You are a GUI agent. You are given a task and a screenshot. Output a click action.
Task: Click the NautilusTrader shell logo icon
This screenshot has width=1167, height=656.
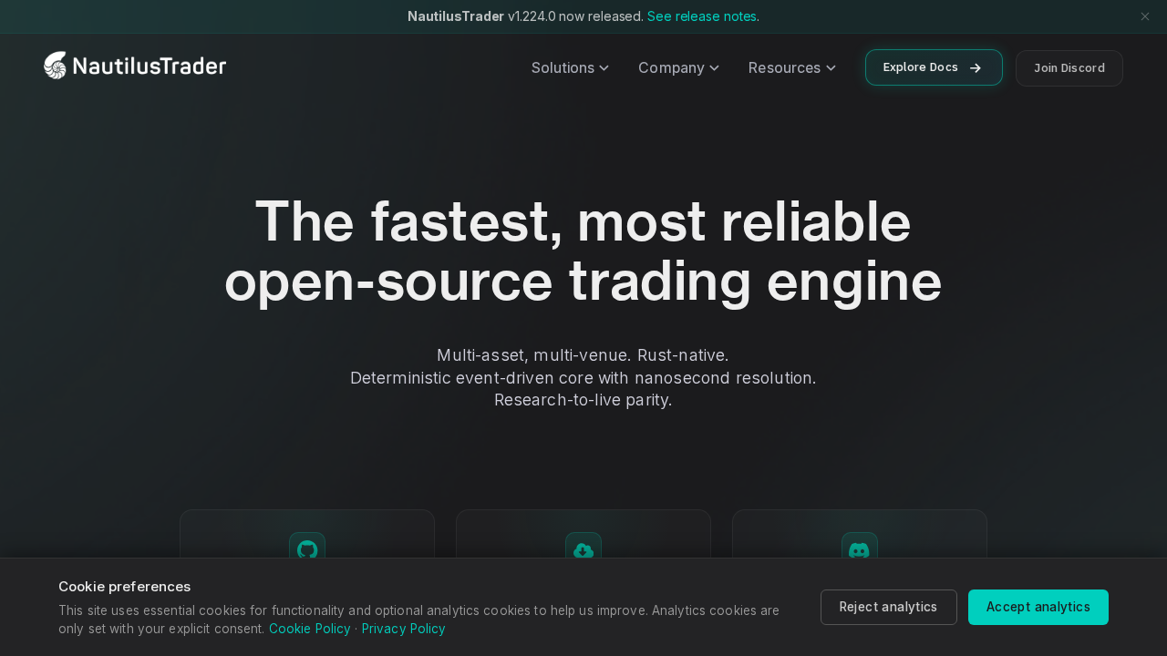coord(56,66)
